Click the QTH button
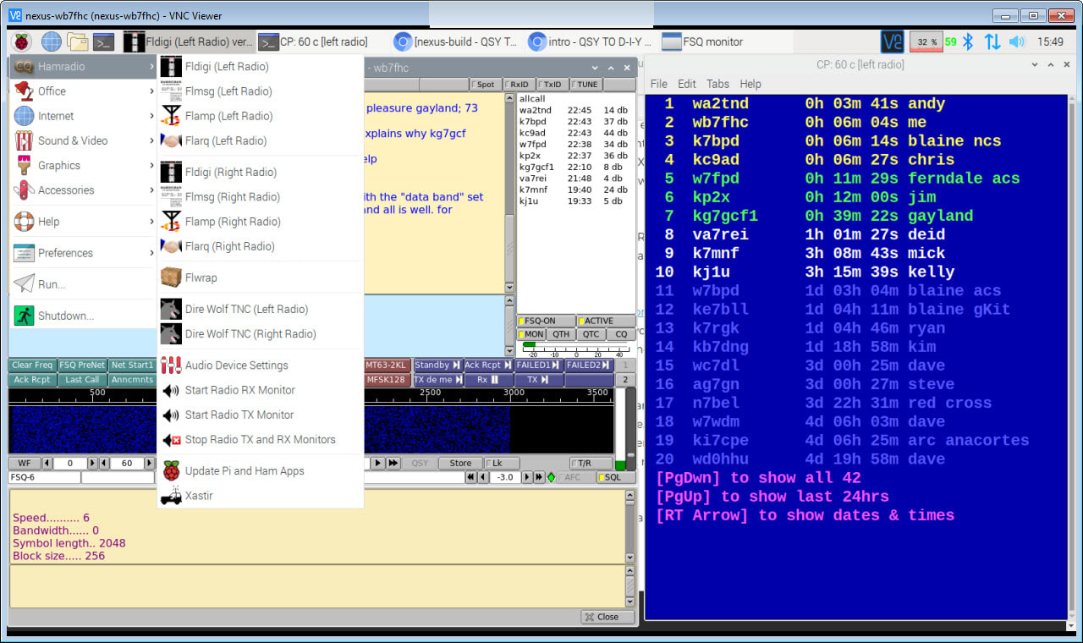 (x=561, y=334)
